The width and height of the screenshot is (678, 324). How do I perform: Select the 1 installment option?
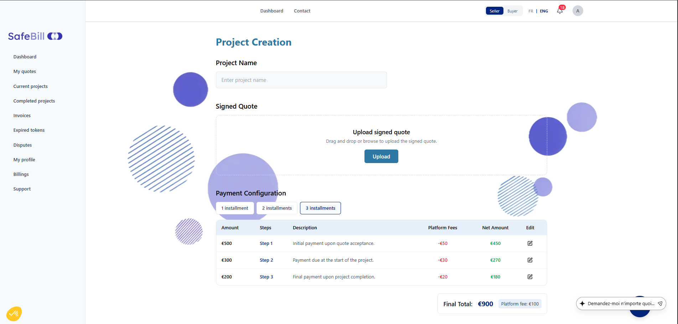(235, 208)
